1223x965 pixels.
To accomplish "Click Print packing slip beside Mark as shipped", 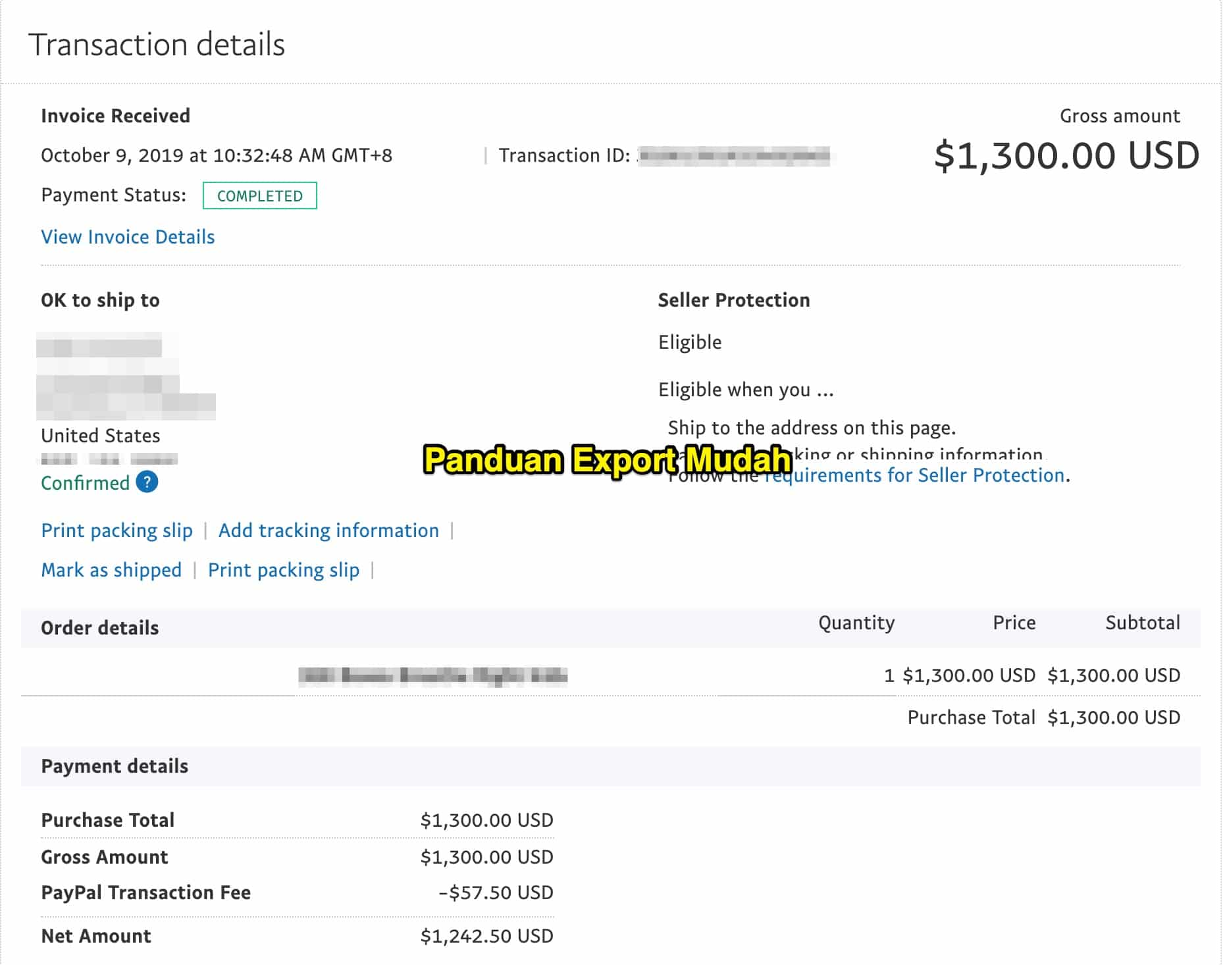I will point(284,570).
